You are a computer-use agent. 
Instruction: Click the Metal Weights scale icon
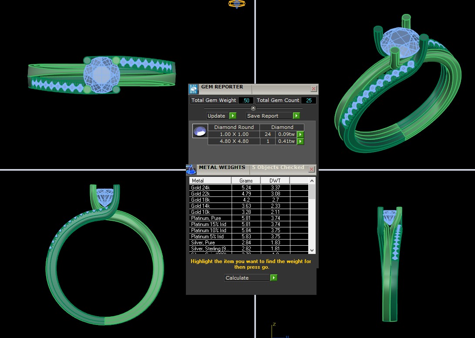click(191, 169)
